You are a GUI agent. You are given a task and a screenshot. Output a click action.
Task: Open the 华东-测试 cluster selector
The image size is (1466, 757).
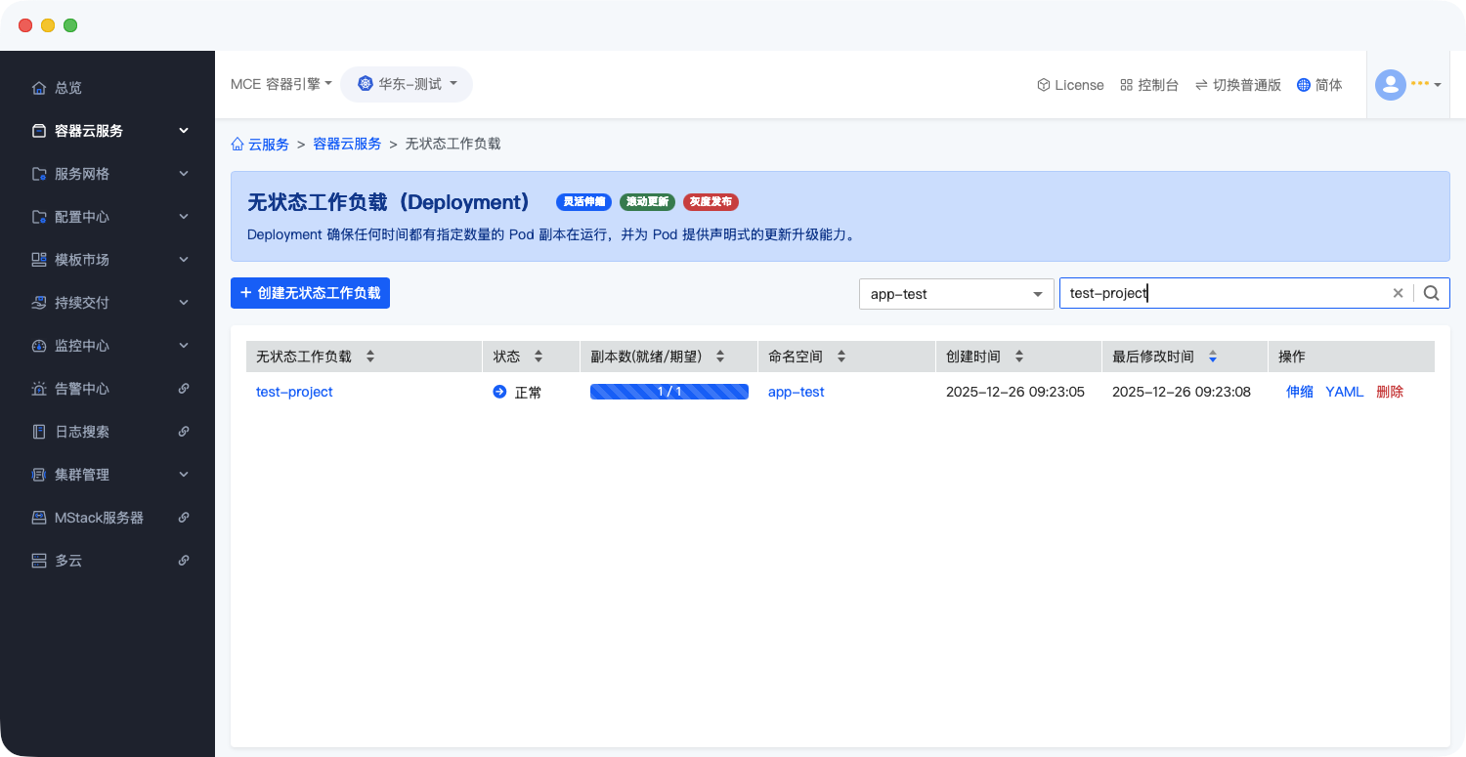point(407,84)
